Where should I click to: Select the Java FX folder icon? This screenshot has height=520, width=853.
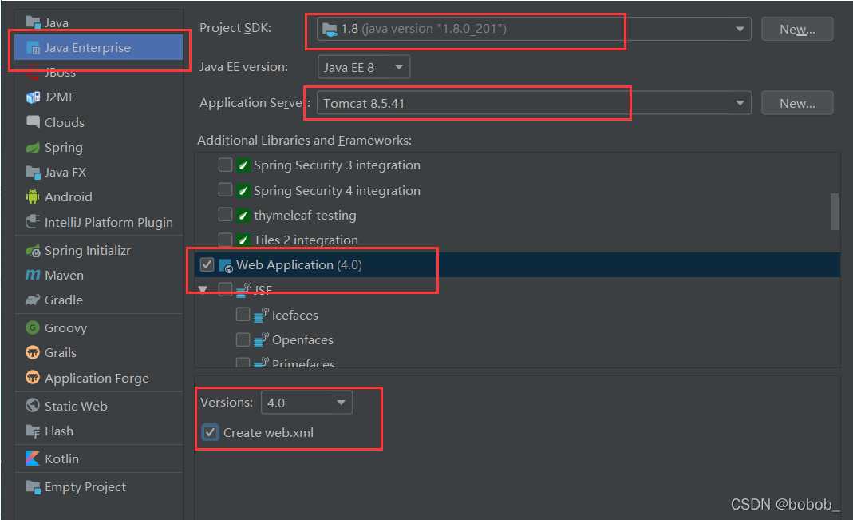[x=33, y=172]
